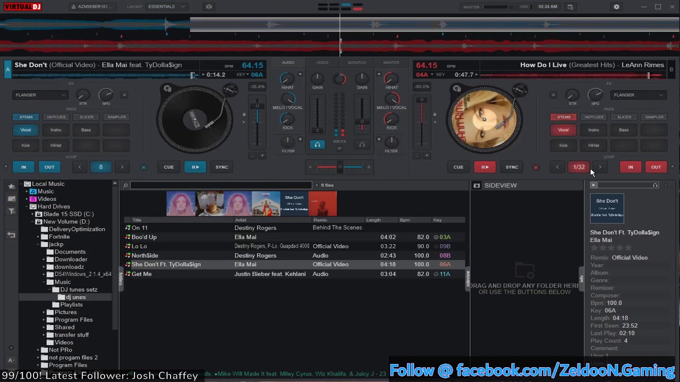680x382 pixels.
Task: Select the Boo'd Up track row
Action: (x=294, y=237)
